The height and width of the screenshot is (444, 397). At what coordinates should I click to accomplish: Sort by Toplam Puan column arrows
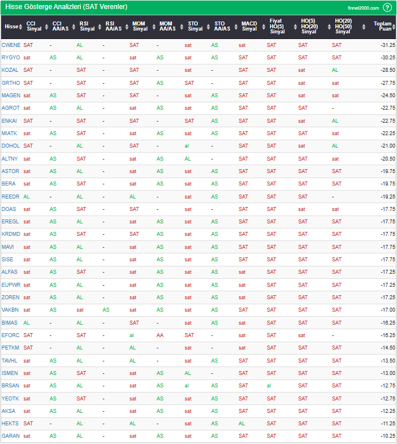pyautogui.click(x=394, y=27)
